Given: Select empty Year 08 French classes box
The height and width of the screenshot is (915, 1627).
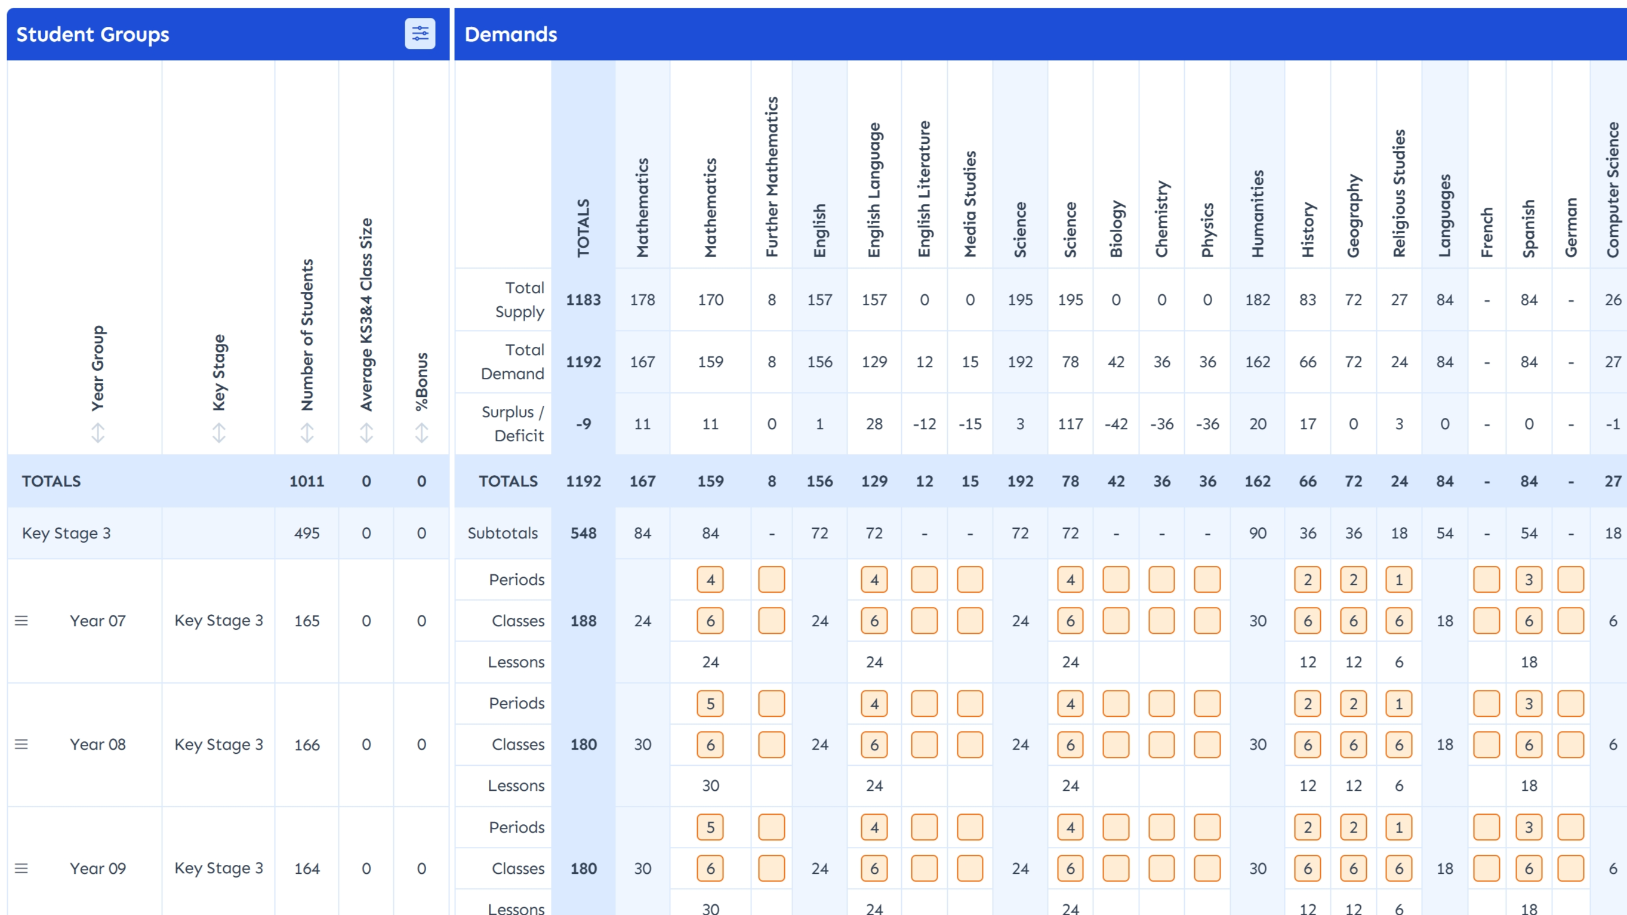Looking at the screenshot, I should pyautogui.click(x=1486, y=744).
